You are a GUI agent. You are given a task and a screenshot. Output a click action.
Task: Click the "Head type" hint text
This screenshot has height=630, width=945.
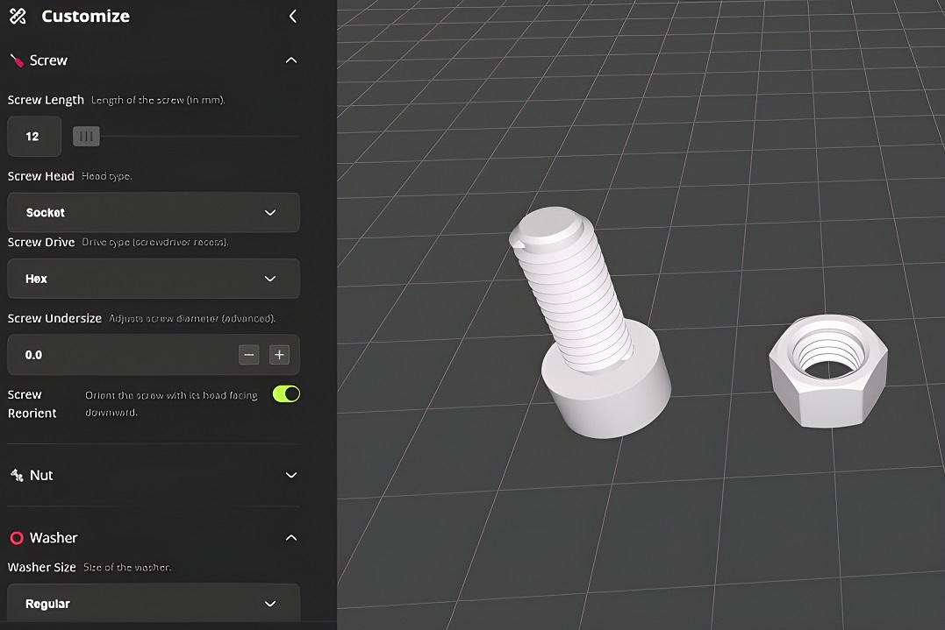107,176
